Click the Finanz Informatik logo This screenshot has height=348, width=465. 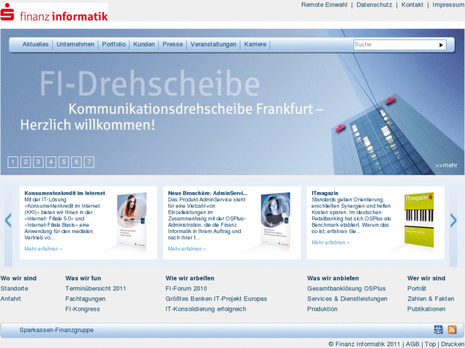pyautogui.click(x=54, y=12)
